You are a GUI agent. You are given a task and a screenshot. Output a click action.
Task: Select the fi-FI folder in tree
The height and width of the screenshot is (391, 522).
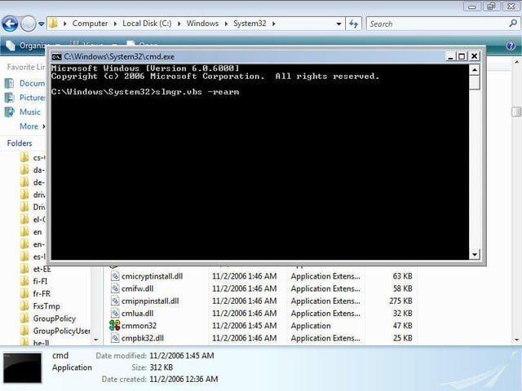(40, 282)
